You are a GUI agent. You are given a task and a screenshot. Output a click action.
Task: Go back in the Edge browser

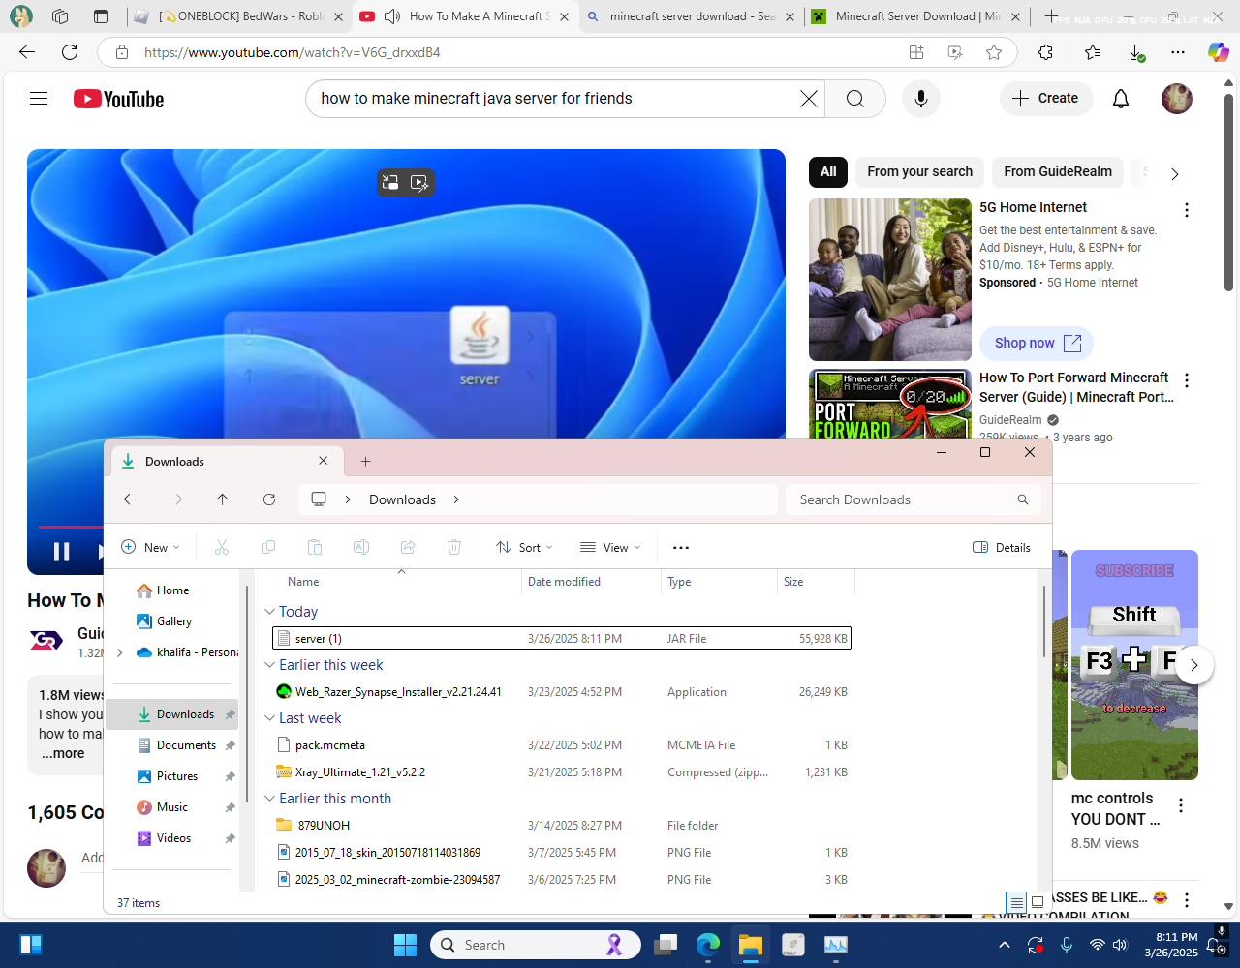tap(27, 52)
